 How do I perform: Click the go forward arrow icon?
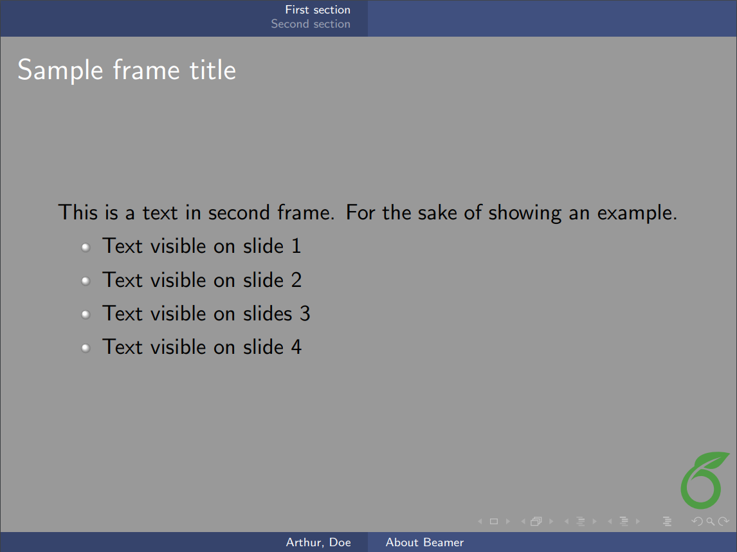click(723, 521)
